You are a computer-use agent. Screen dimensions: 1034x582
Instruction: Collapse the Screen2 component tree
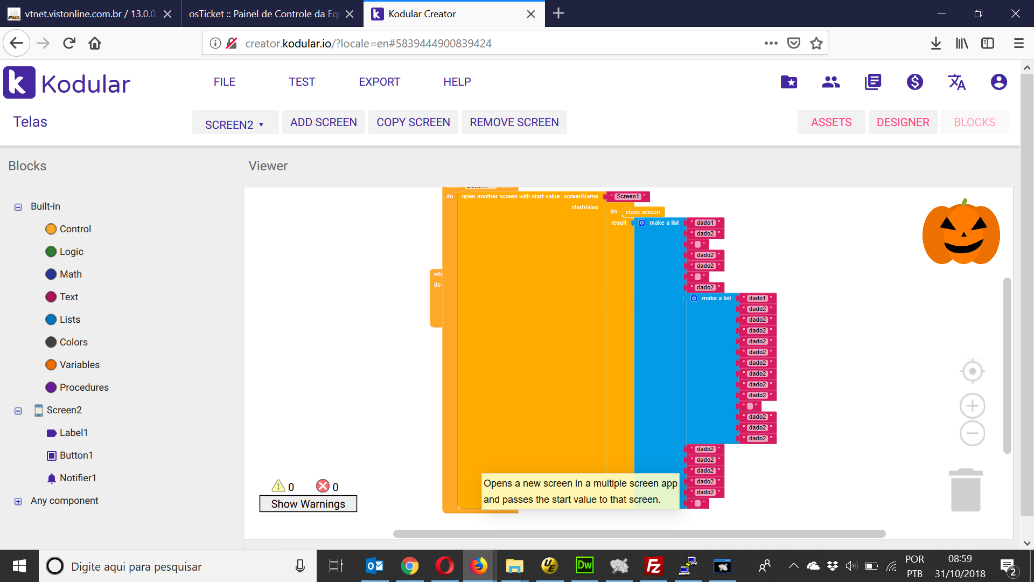point(18,411)
